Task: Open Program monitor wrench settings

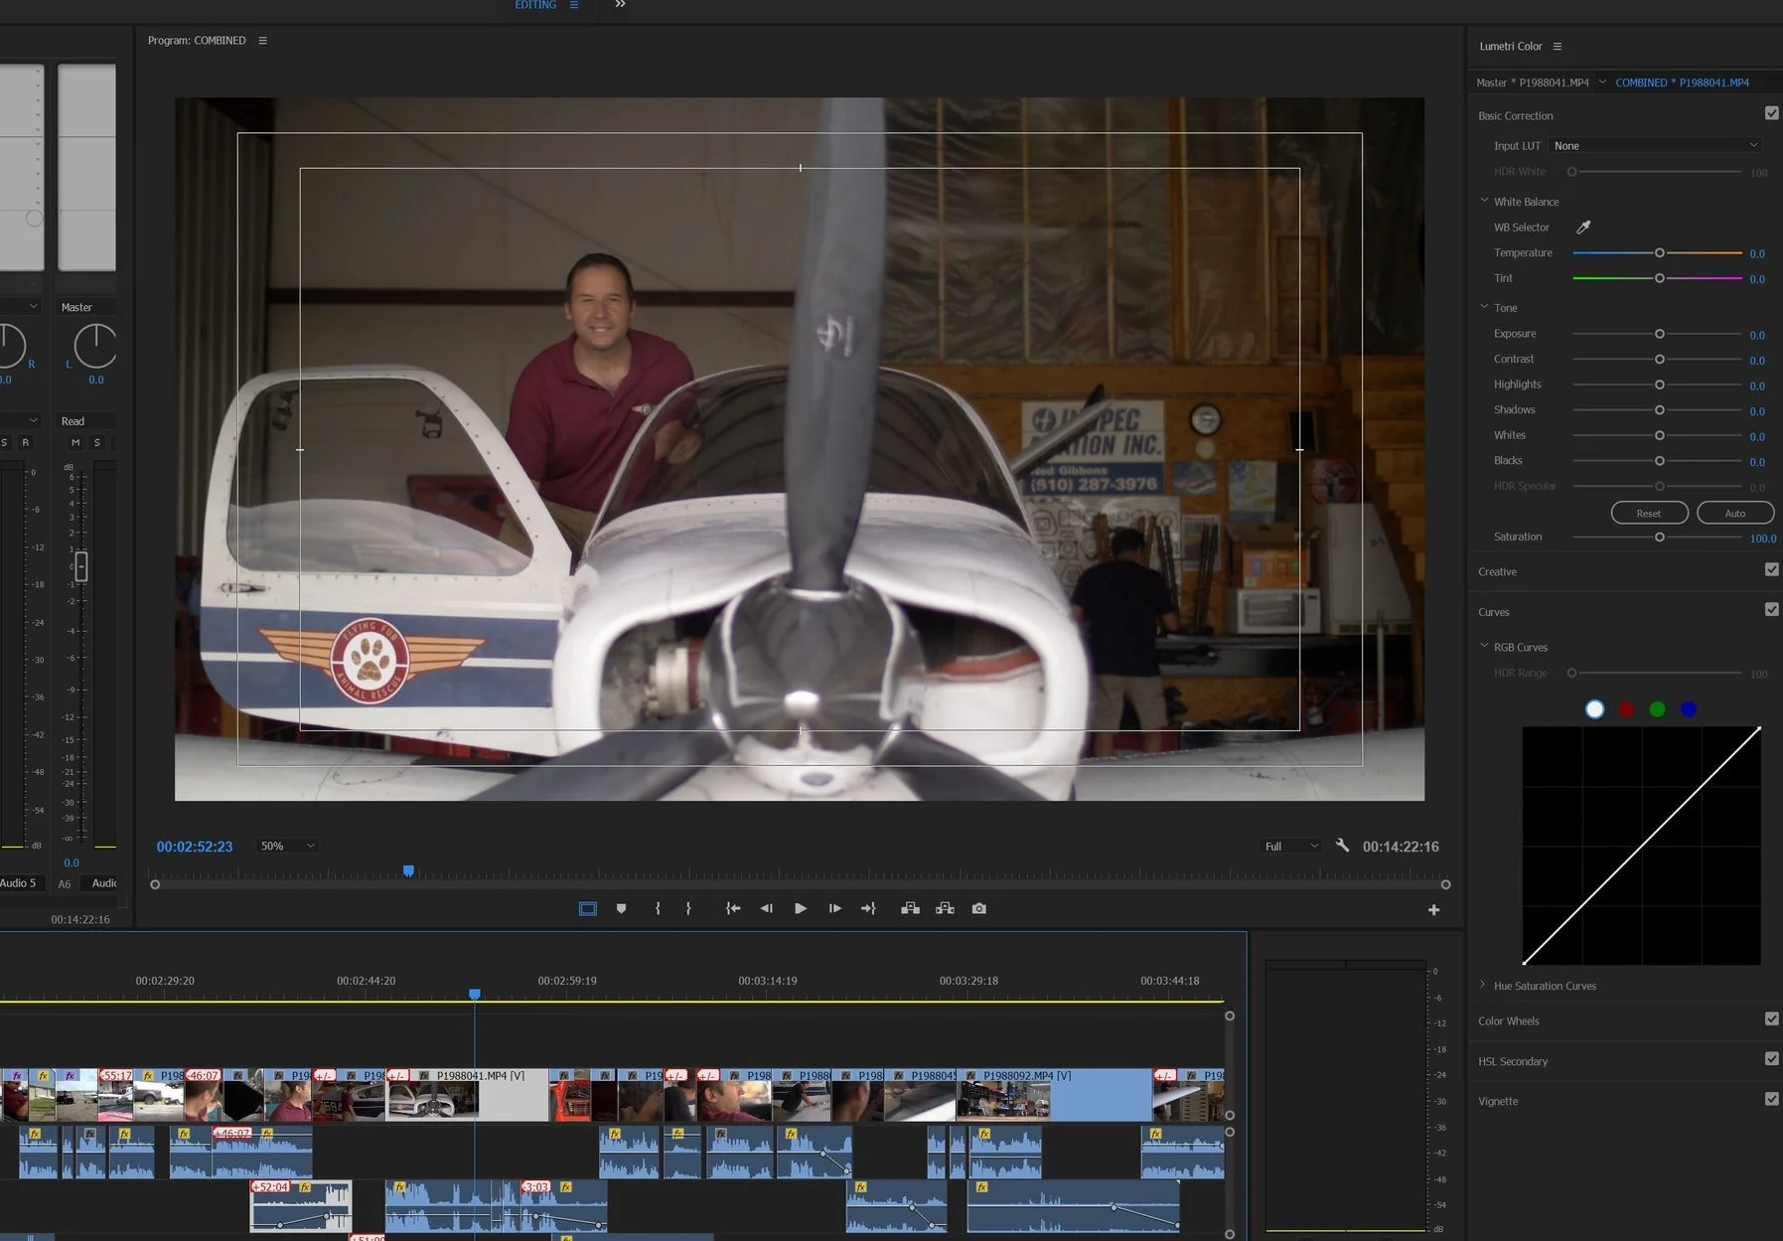Action: (1342, 846)
